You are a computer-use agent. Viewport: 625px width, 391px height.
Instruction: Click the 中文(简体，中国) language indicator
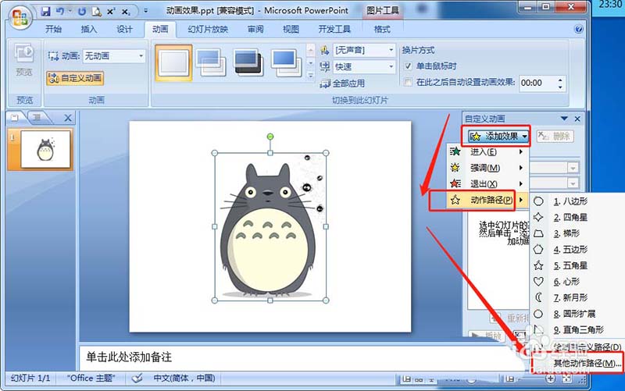tap(184, 378)
